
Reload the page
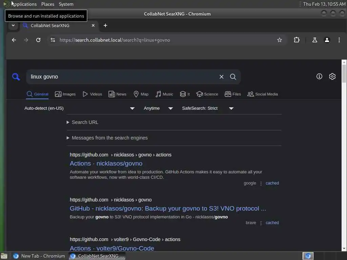38,40
